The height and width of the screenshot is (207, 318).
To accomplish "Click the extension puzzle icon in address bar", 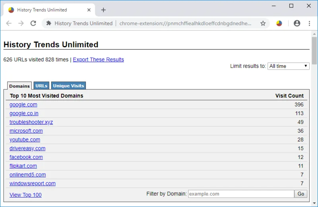I will tap(48, 23).
